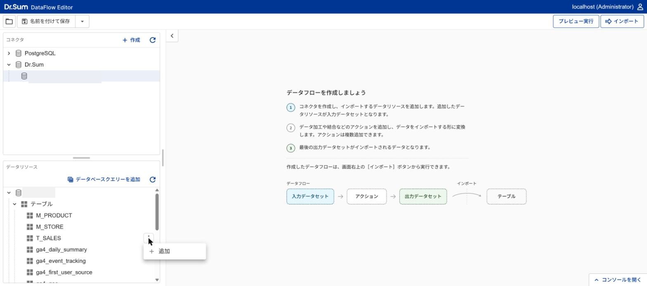Collapse the テーブル folder node

click(x=14, y=204)
